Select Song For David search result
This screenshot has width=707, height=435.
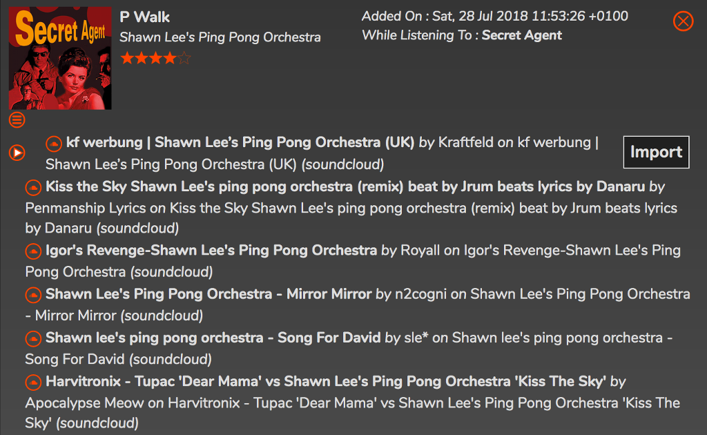(x=213, y=338)
